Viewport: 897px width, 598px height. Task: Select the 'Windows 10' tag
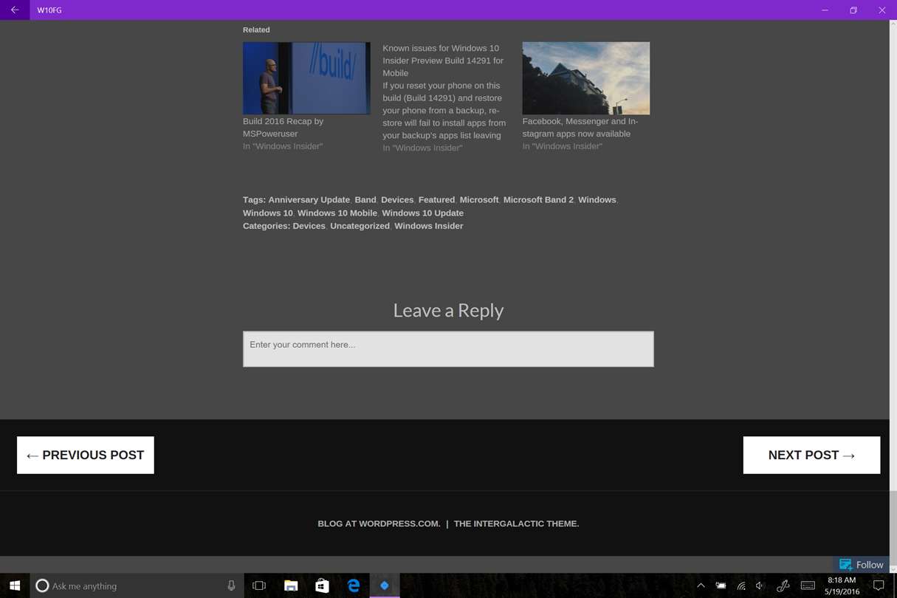coord(268,213)
